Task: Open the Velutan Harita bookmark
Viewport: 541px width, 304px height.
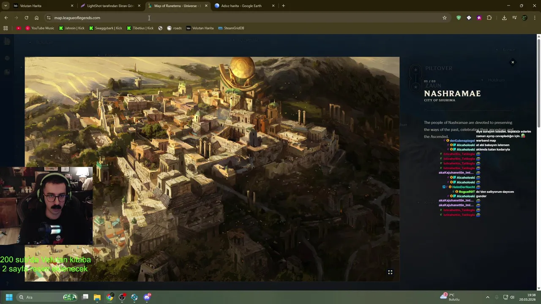Action: pos(199,28)
